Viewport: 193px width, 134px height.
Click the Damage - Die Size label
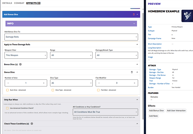(156, 72)
